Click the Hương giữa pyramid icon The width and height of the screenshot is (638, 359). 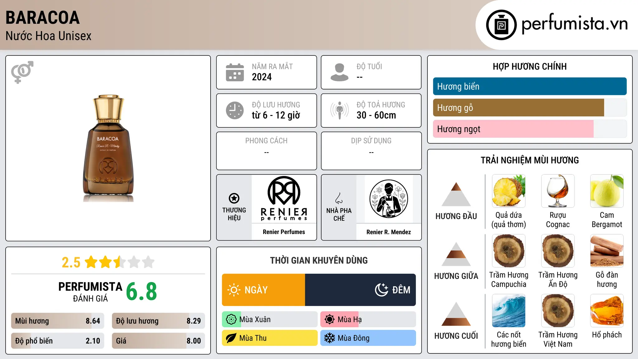[x=456, y=254]
